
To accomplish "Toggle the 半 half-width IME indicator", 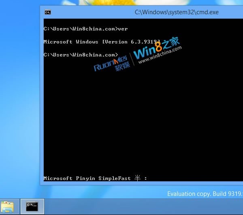I will pos(137,178).
